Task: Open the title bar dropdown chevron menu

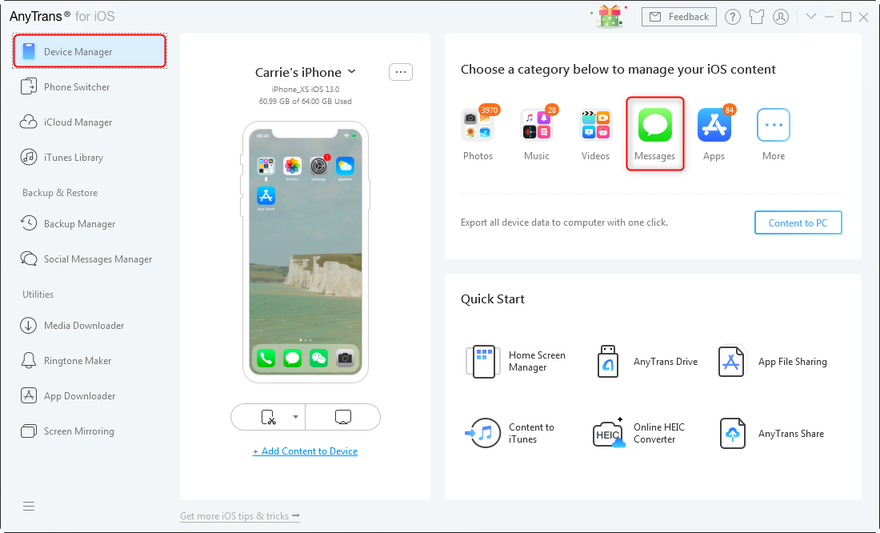Action: [x=811, y=16]
